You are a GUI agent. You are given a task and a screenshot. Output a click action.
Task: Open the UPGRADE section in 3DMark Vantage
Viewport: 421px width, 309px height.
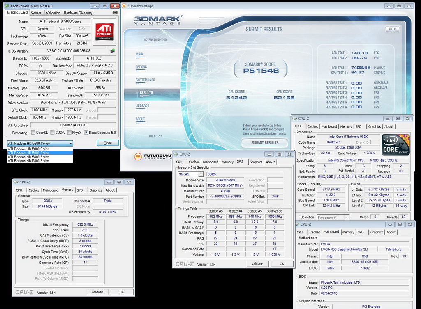tap(143, 106)
